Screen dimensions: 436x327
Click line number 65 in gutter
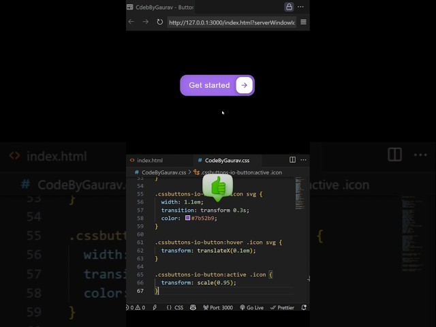click(x=140, y=275)
